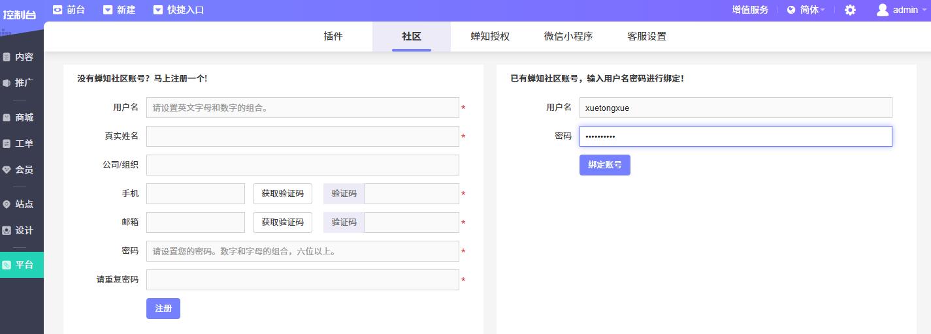Click the xuetongxue username field

tap(736, 108)
